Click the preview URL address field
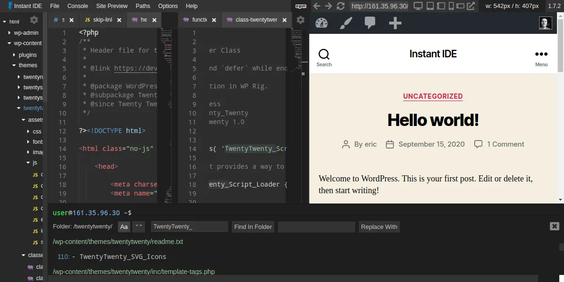Viewport: 564px width, 282px height. [380, 6]
